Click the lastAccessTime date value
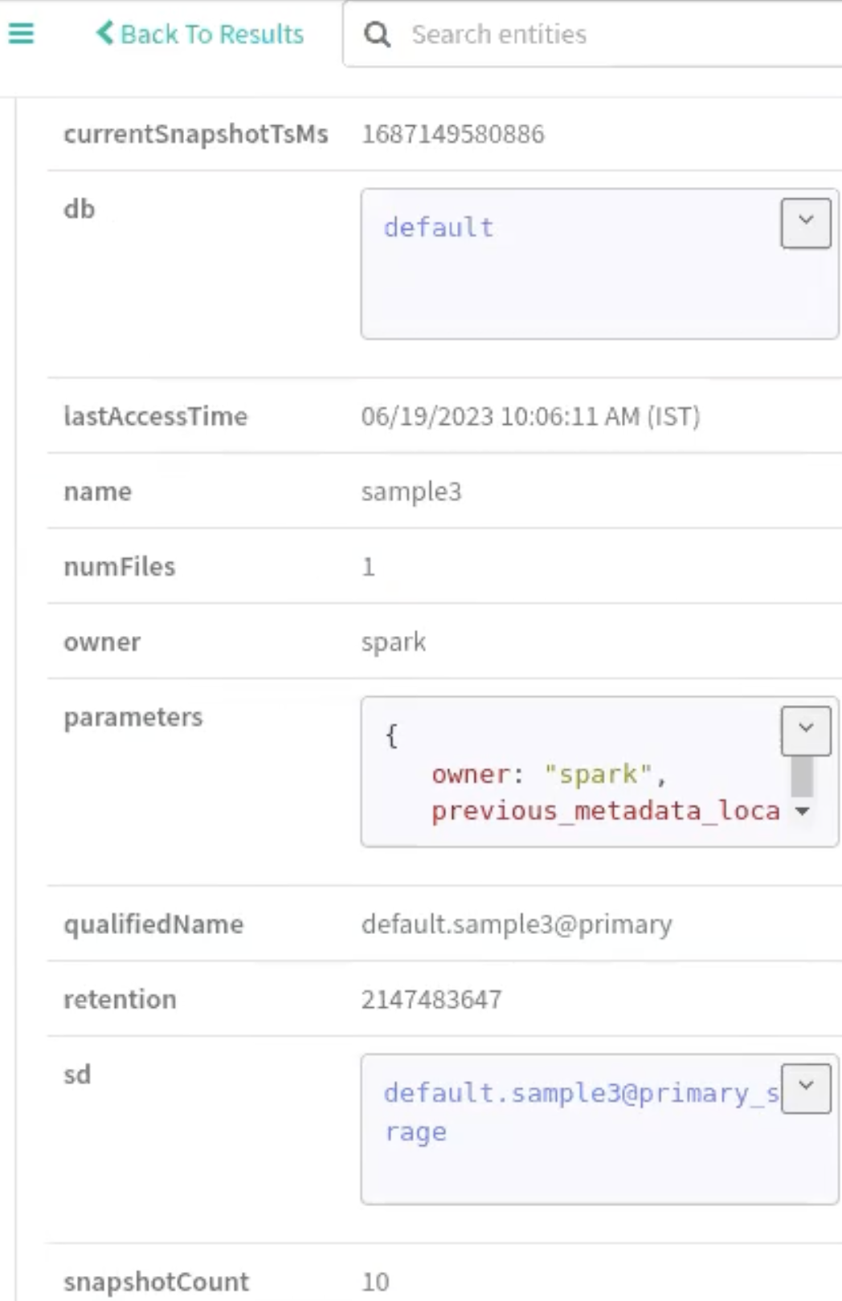Viewport: 842px width, 1301px height. pyautogui.click(x=530, y=417)
